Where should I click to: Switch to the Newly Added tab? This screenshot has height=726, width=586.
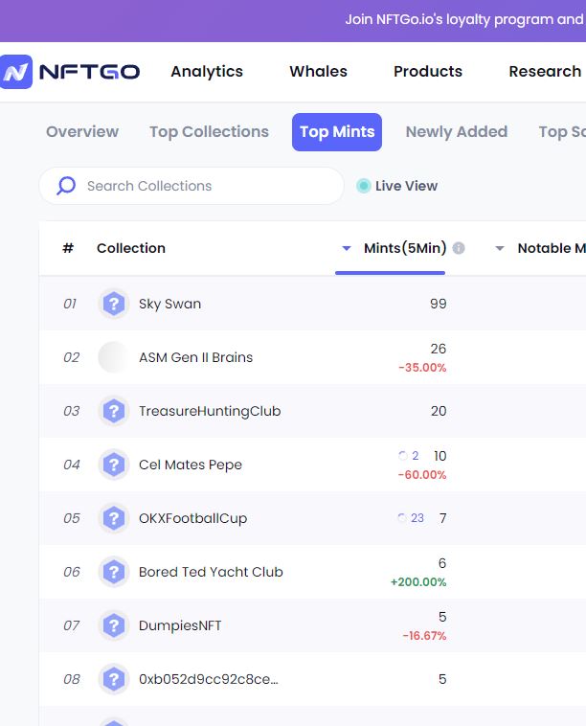(x=457, y=132)
